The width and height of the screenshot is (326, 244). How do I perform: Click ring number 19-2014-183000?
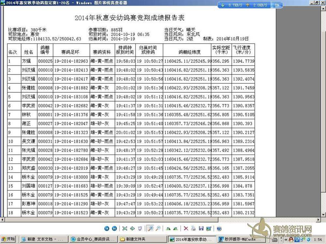[71, 177]
